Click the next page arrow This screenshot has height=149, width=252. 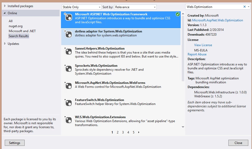pos(139,132)
